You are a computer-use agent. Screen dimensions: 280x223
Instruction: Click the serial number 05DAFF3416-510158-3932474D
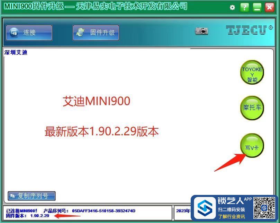pos(103,211)
